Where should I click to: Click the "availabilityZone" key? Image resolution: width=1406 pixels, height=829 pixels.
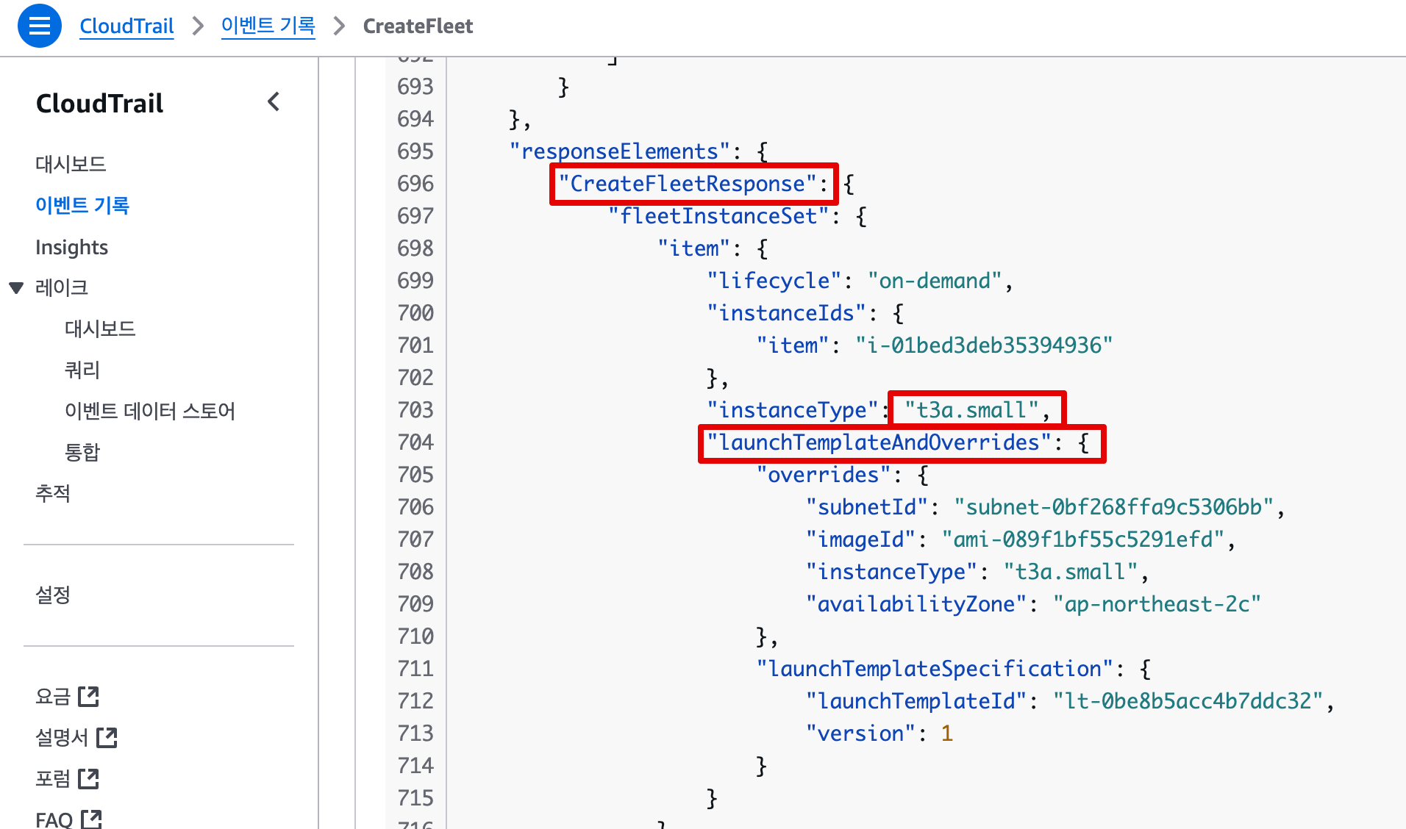pos(916,604)
